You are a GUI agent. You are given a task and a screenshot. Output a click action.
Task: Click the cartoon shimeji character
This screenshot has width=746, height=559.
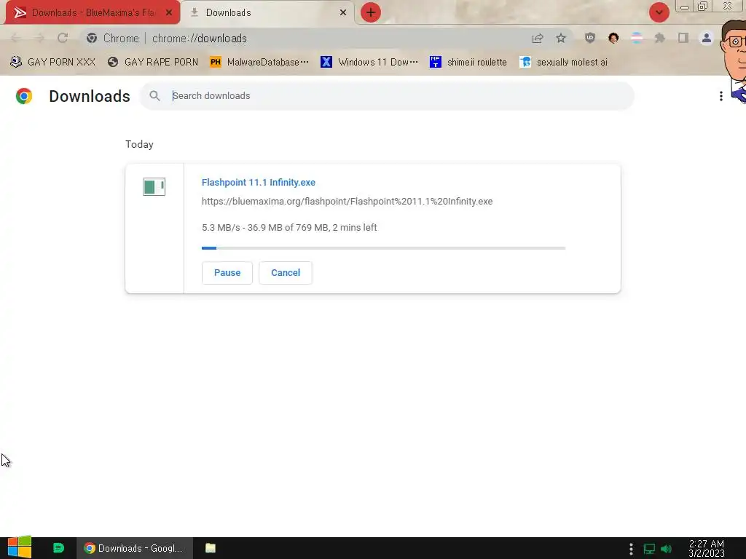[734, 61]
